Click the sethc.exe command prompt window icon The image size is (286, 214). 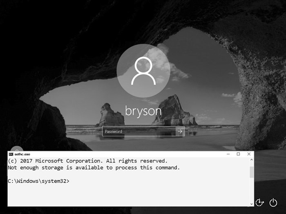tap(11, 154)
